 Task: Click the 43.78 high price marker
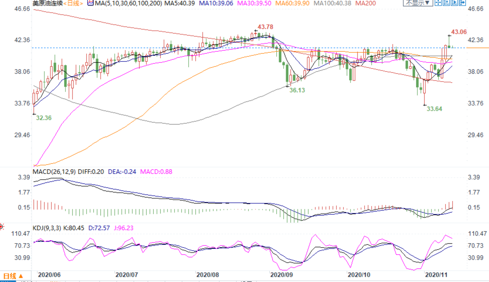(x=265, y=27)
